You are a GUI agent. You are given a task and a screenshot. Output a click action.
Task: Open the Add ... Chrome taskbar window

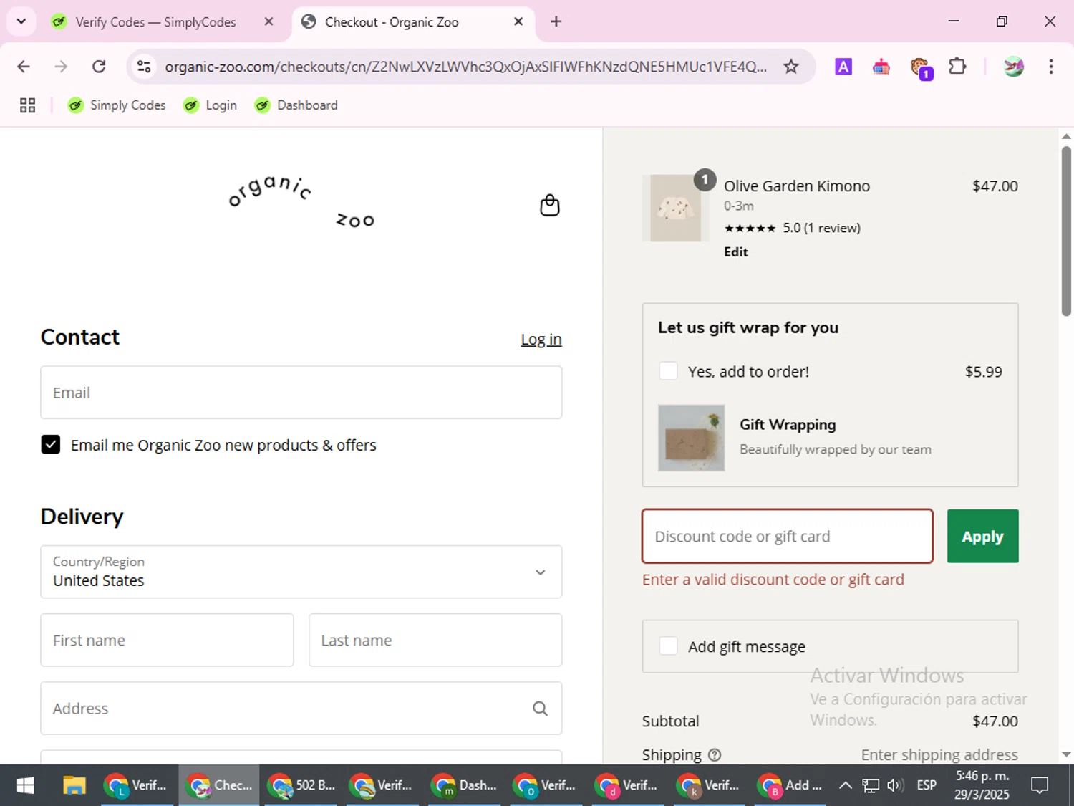pos(791,785)
